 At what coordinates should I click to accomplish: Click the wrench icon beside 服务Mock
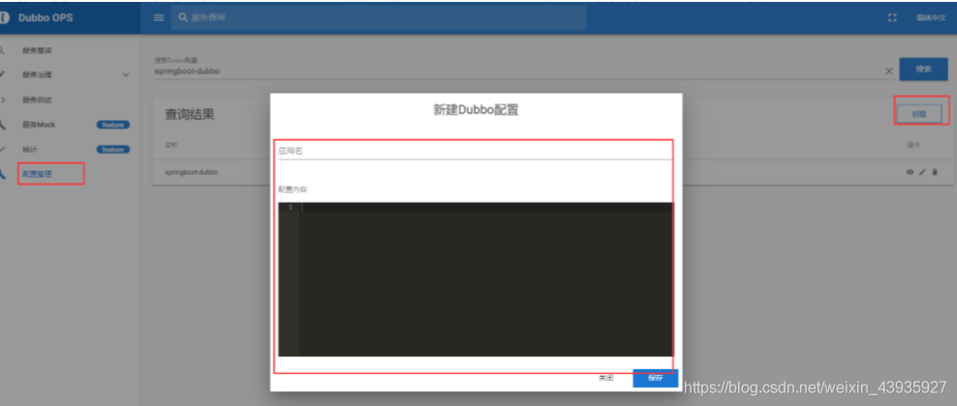tap(3, 125)
